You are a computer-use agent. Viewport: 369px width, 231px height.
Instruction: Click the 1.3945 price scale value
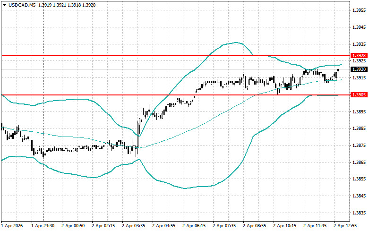pyautogui.click(x=359, y=27)
